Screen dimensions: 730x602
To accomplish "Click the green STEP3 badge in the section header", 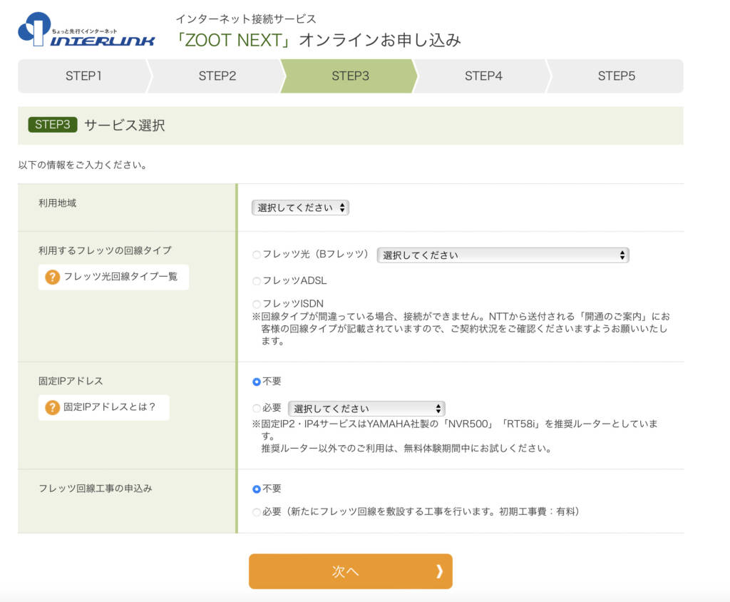I will pyautogui.click(x=53, y=124).
